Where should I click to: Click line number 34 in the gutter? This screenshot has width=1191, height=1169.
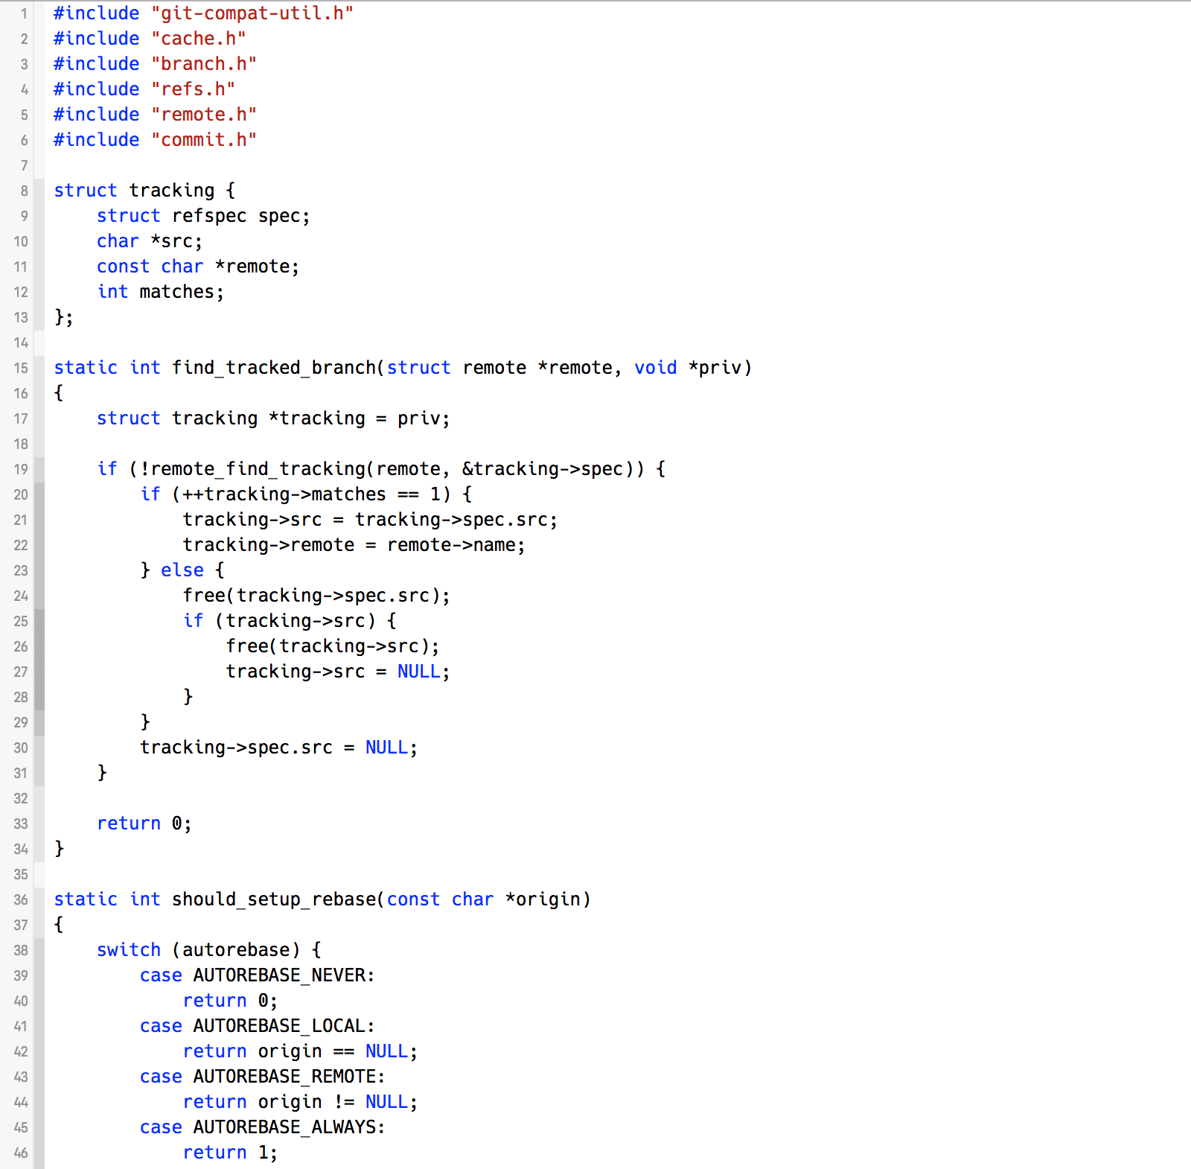pos(20,849)
